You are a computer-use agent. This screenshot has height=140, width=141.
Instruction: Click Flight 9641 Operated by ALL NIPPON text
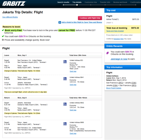click(x=17, y=88)
